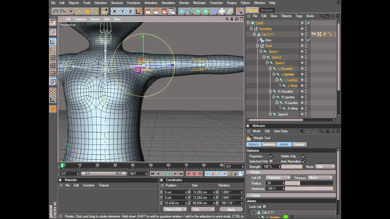390x219 pixels.
Task: Go to the start of animation
Action: (x=152, y=174)
